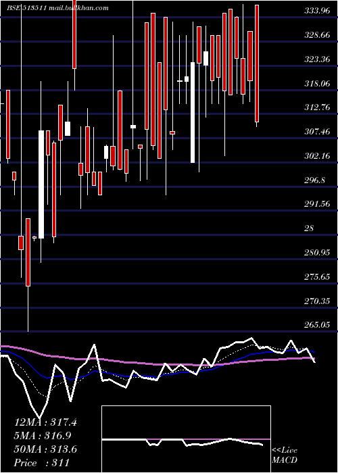338x473 pixels.
Task: Select the 291.56 price axis label
Action: click(318, 204)
